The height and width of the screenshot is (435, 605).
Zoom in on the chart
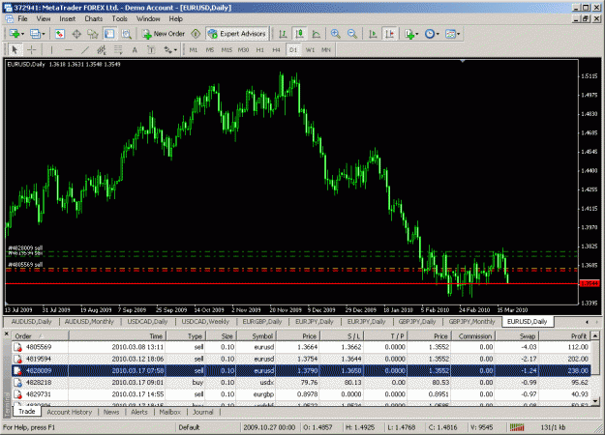(335, 34)
